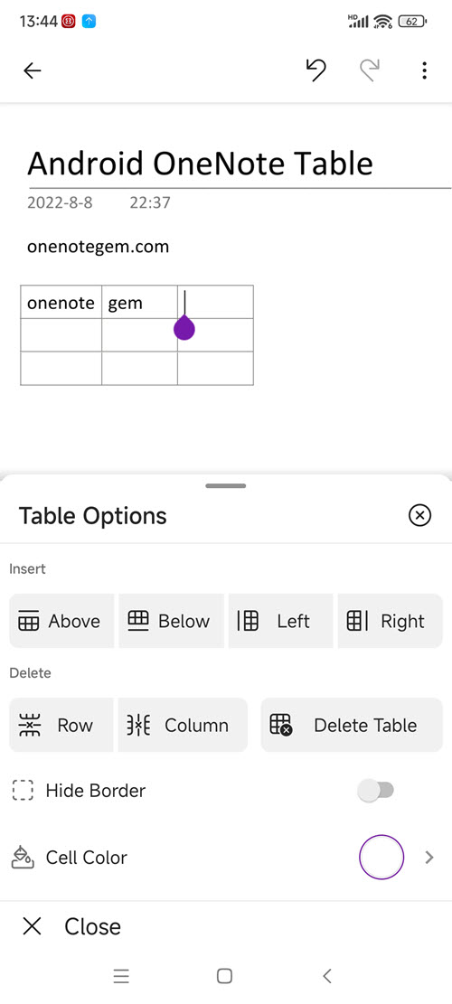The height and width of the screenshot is (1004, 452).
Task: Insert a column to the Left
Action: click(280, 621)
